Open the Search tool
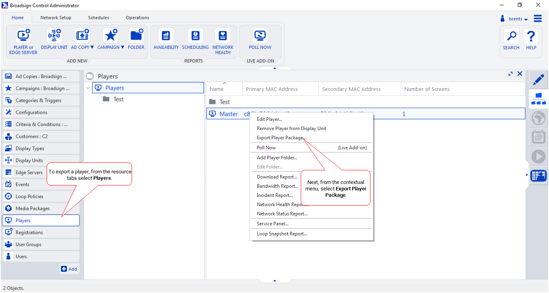549x293 pixels. pos(511,36)
